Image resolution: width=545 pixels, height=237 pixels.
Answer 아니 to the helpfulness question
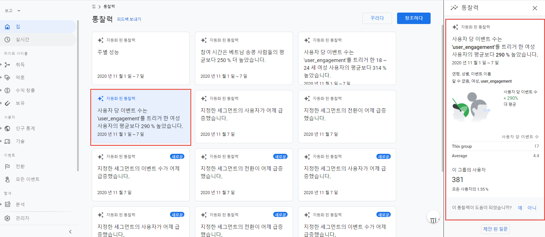[x=532, y=208]
